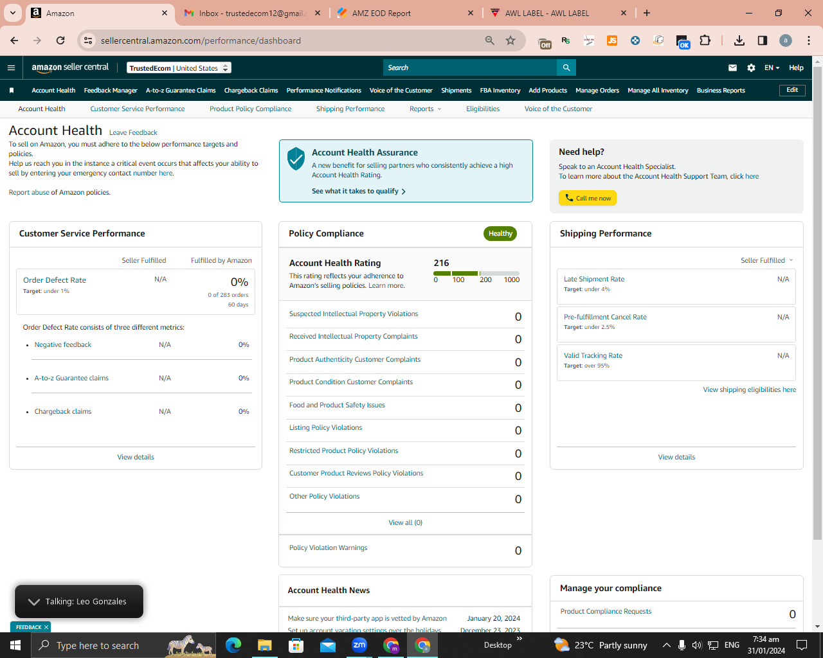Close the FEEDBACK tag
Screen dimensions: 823x658
coord(46,627)
